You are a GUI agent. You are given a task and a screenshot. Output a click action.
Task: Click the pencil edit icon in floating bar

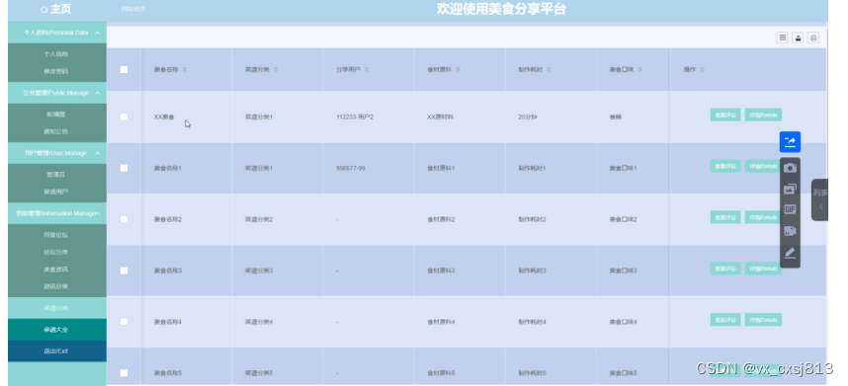point(790,253)
